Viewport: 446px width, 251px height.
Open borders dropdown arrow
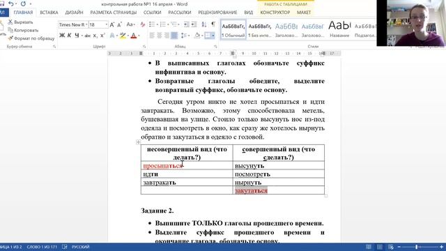pyautogui.click(x=213, y=36)
